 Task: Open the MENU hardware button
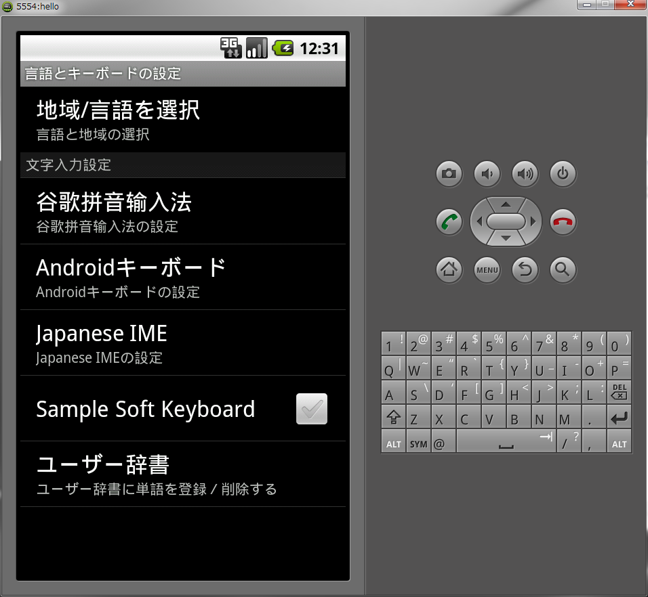[487, 270]
